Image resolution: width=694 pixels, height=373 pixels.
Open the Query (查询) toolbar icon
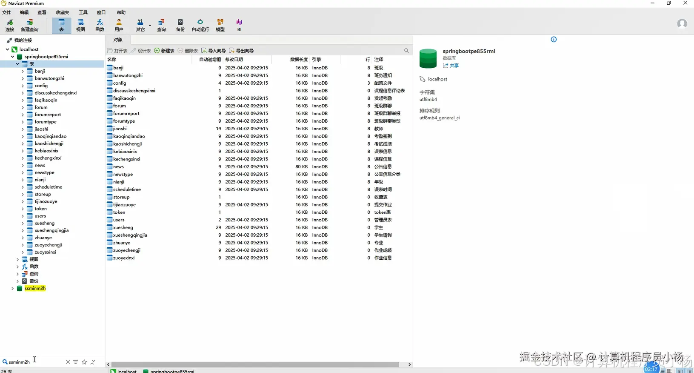[x=161, y=25]
